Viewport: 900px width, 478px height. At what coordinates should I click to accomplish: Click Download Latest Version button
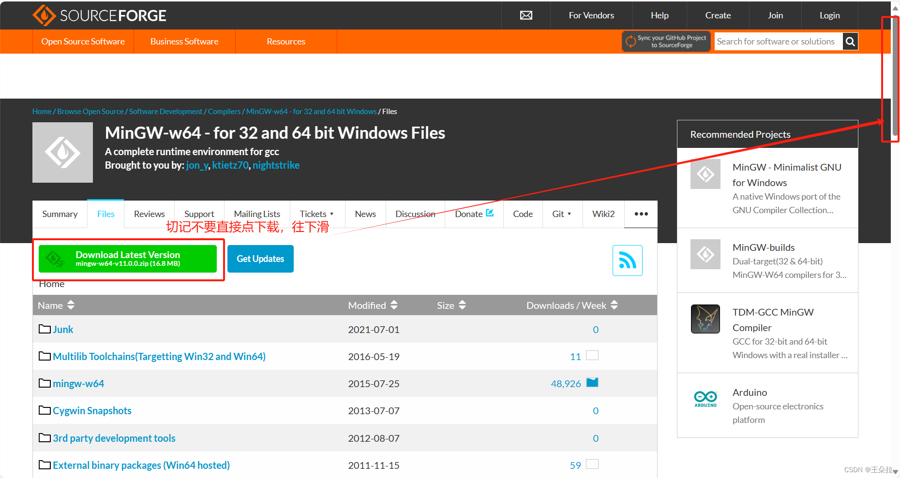[x=128, y=259]
